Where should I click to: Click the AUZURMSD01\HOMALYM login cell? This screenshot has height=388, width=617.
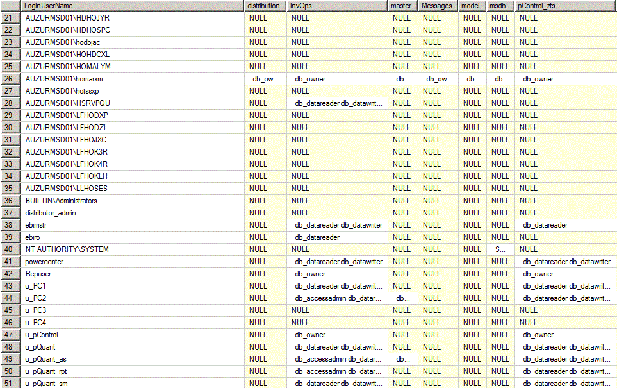[x=132, y=67]
